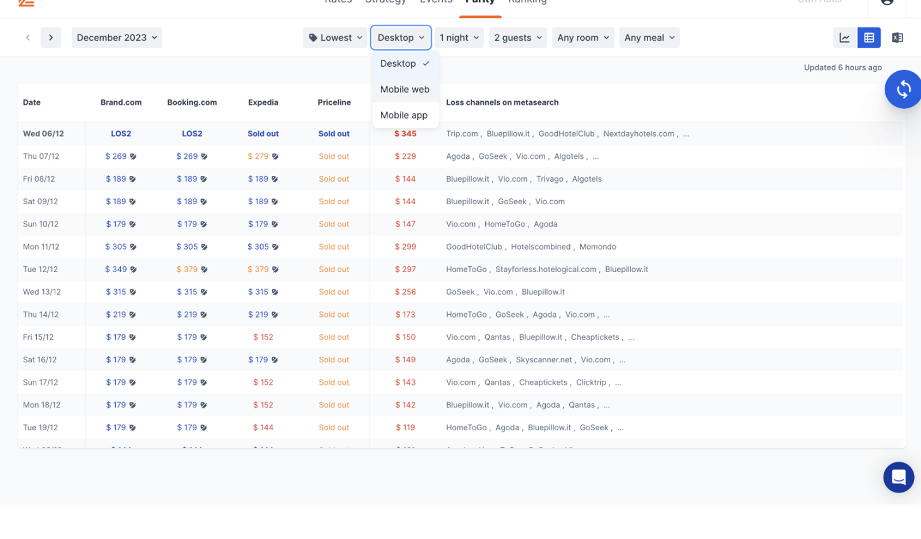Image resolution: width=921 pixels, height=539 pixels.
Task: Click Trip.com in the Wed 06/12 row
Action: click(462, 134)
